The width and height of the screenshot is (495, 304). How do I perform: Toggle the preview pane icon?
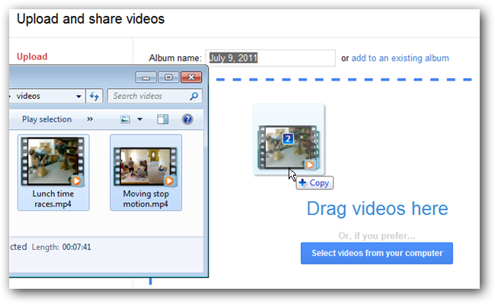click(x=162, y=119)
